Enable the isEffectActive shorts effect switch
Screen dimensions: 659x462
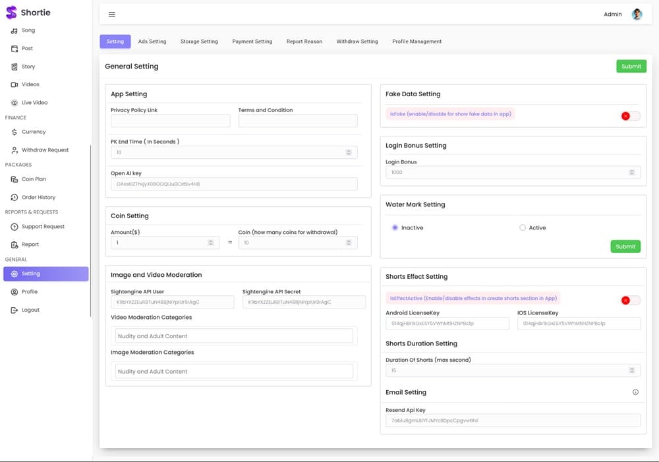(630, 301)
